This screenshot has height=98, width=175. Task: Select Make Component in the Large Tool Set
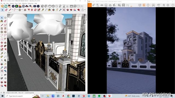tap(5, 18)
